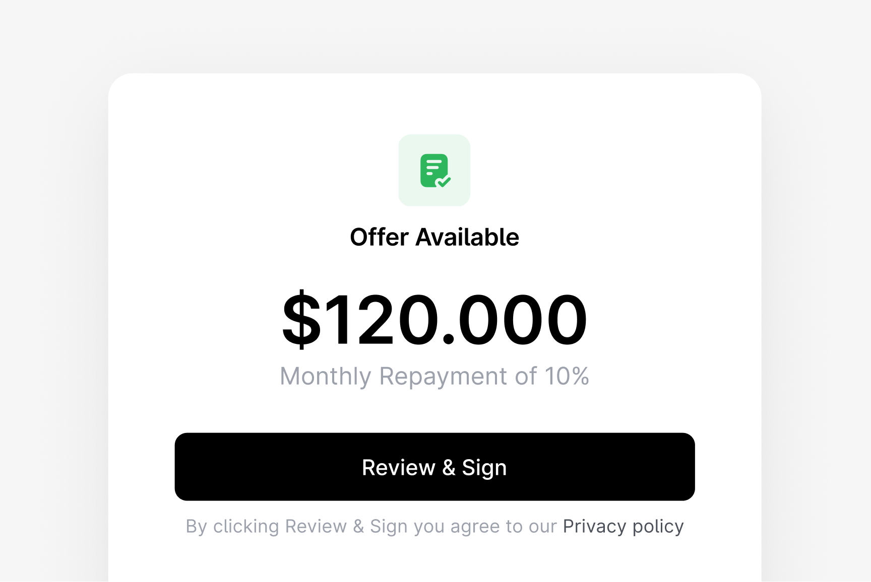Click the Monthly Repayment of 10% text

434,376
